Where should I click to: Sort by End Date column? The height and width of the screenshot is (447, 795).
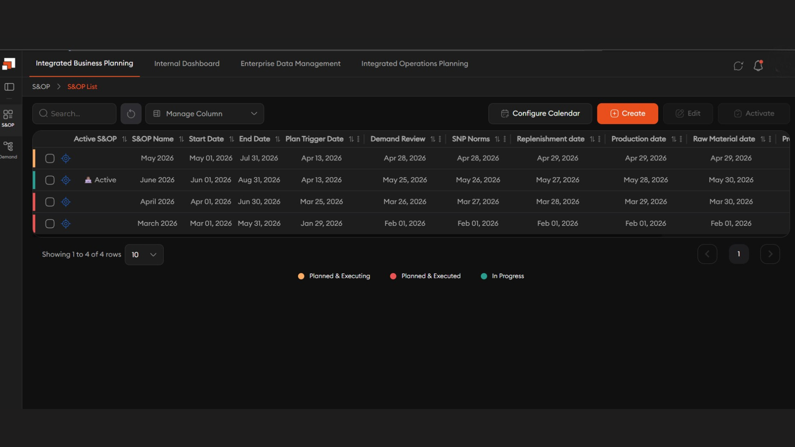pos(277,139)
